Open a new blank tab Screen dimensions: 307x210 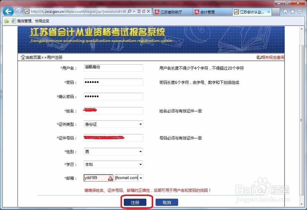tap(276, 12)
